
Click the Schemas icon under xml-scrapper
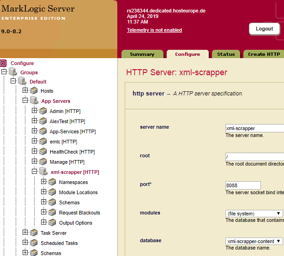click(x=52, y=202)
